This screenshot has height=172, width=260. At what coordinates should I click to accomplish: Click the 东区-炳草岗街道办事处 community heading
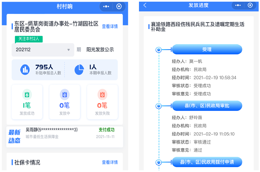57,27
